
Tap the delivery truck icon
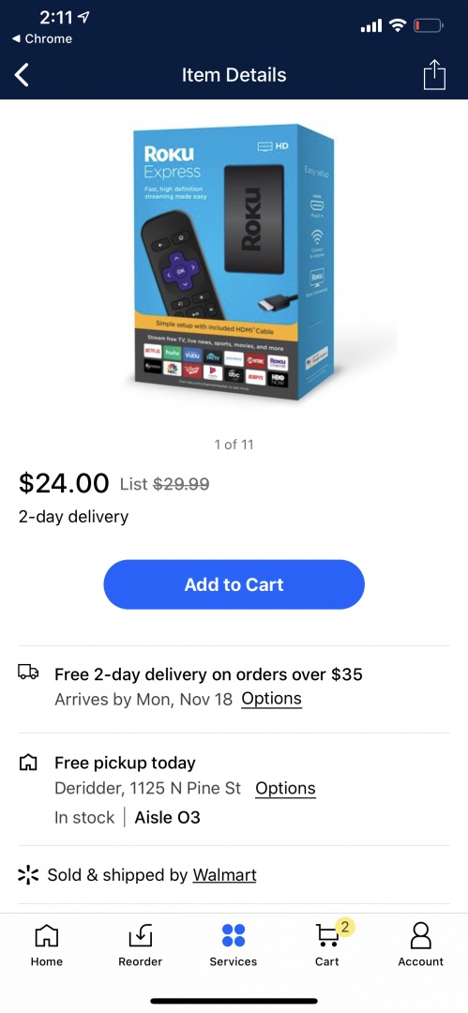(x=28, y=672)
